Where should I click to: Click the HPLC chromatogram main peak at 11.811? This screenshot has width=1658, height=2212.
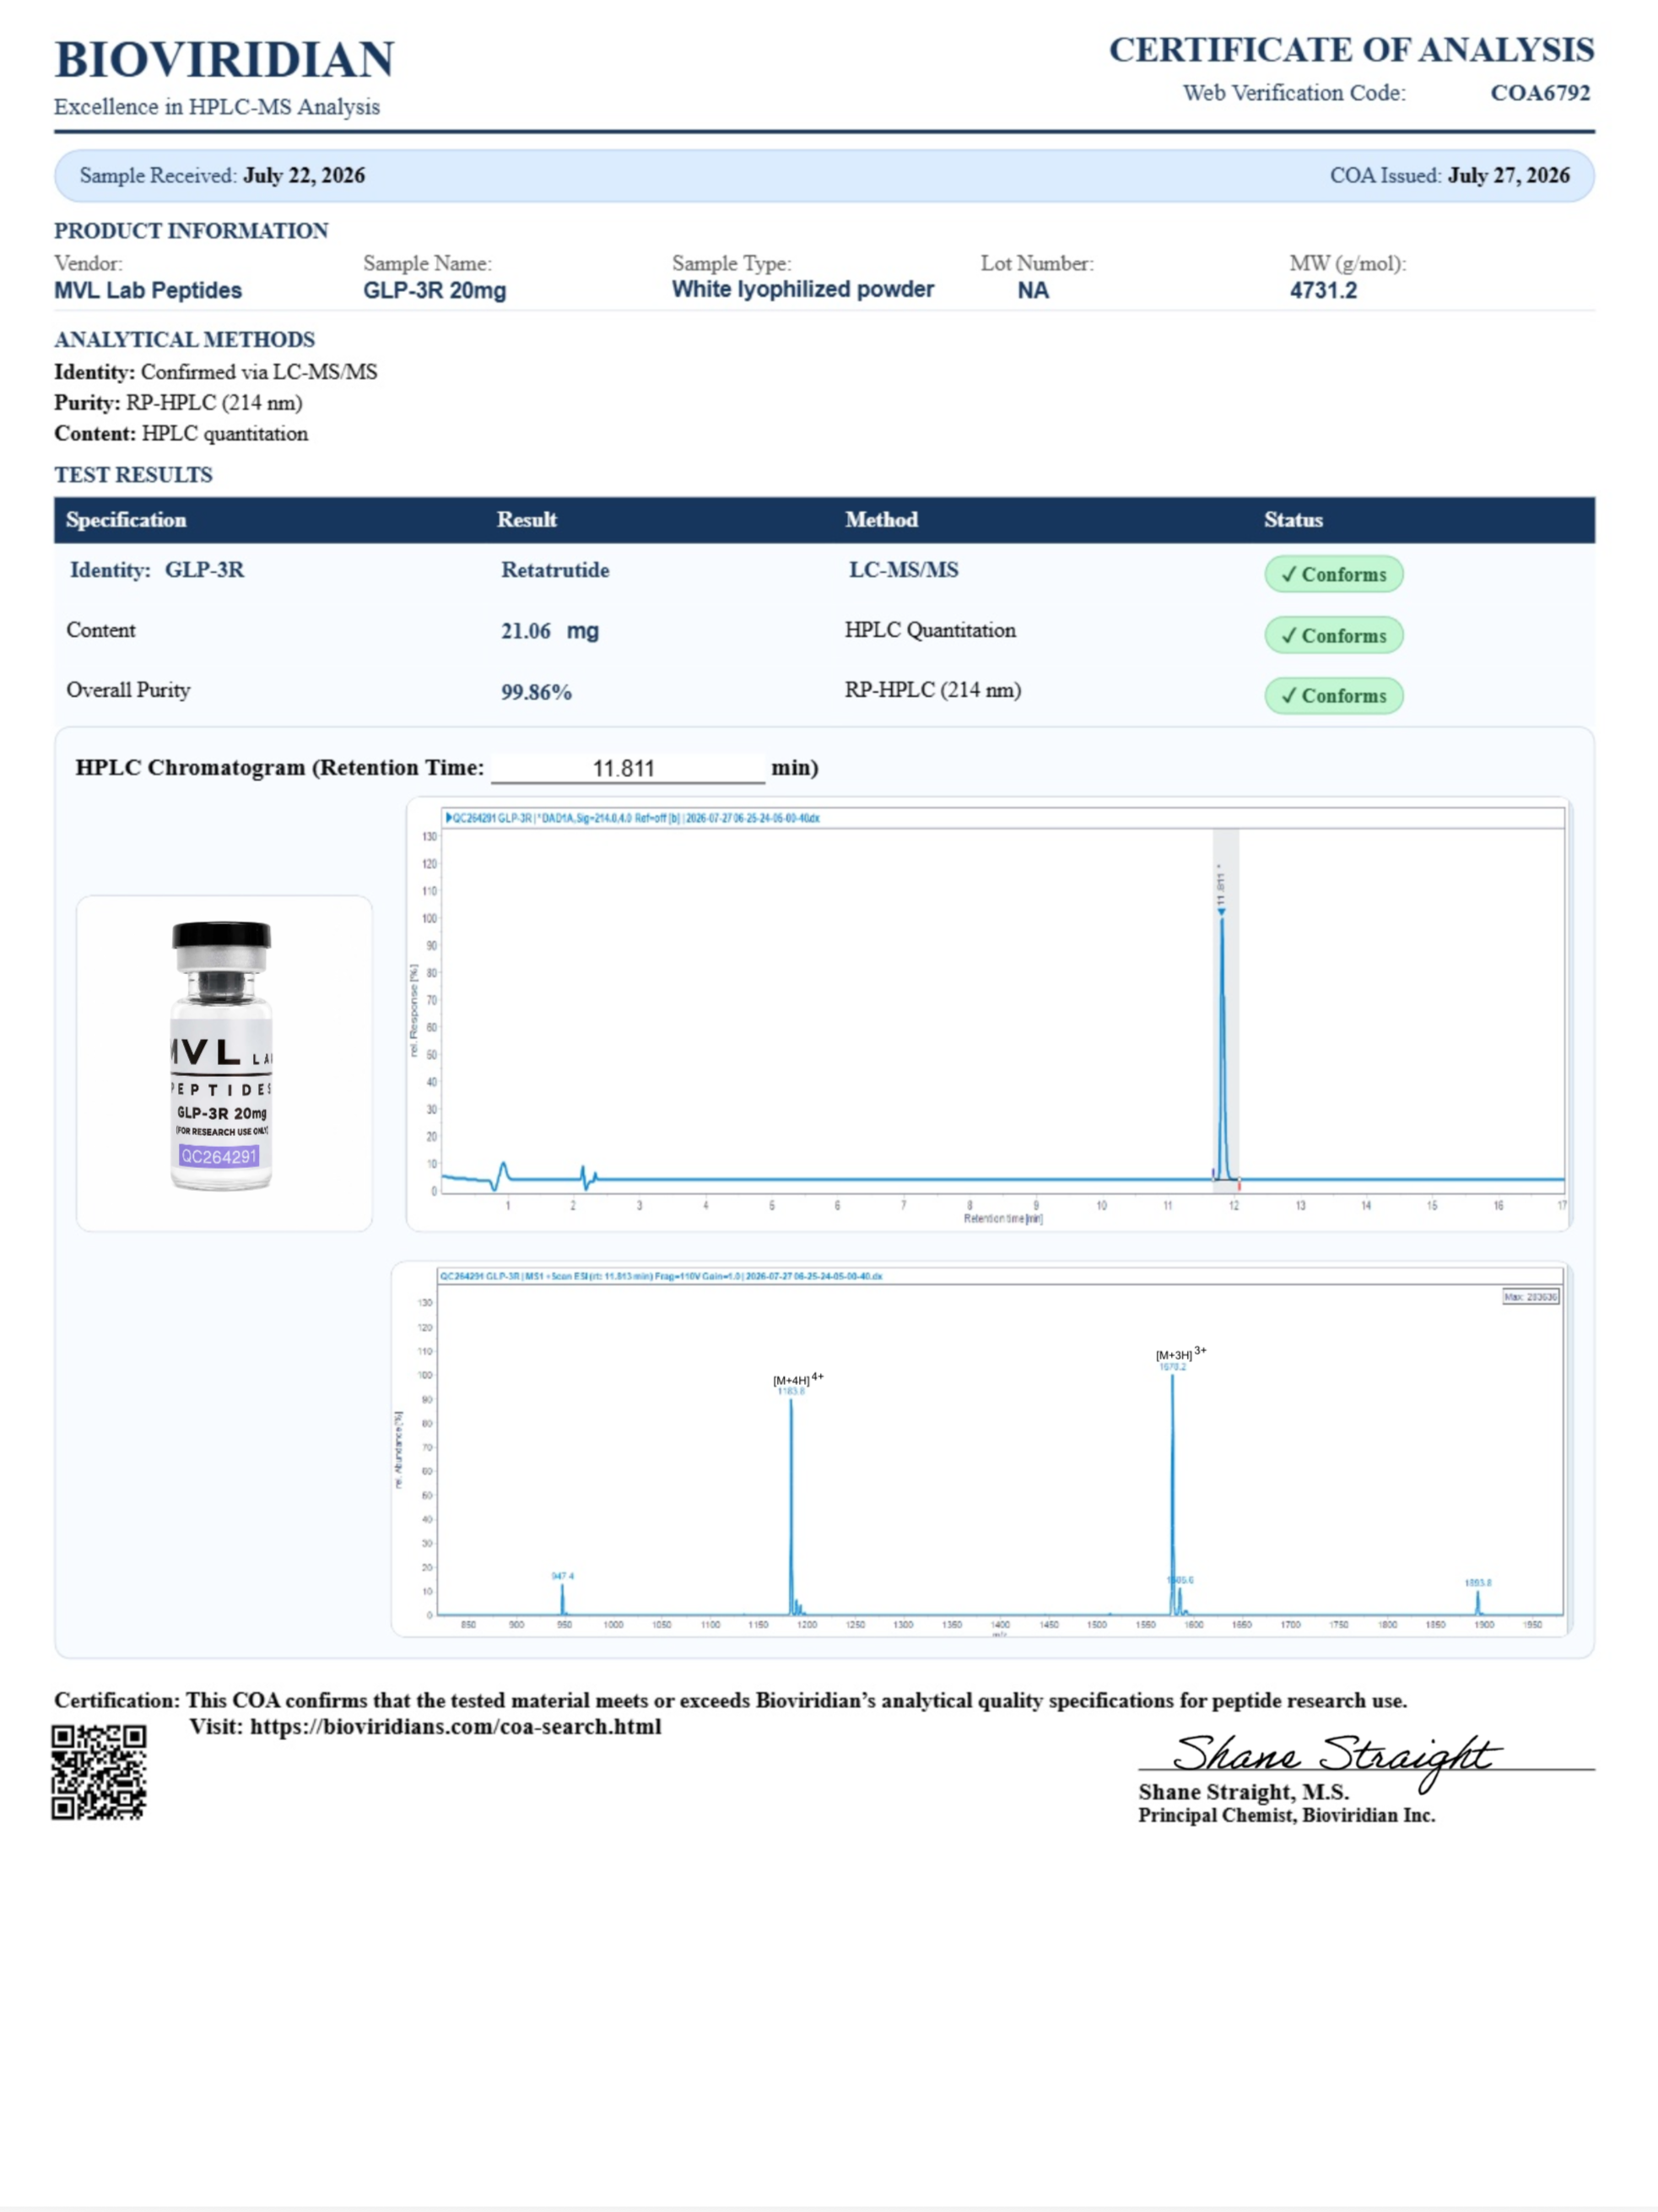1221,1048
